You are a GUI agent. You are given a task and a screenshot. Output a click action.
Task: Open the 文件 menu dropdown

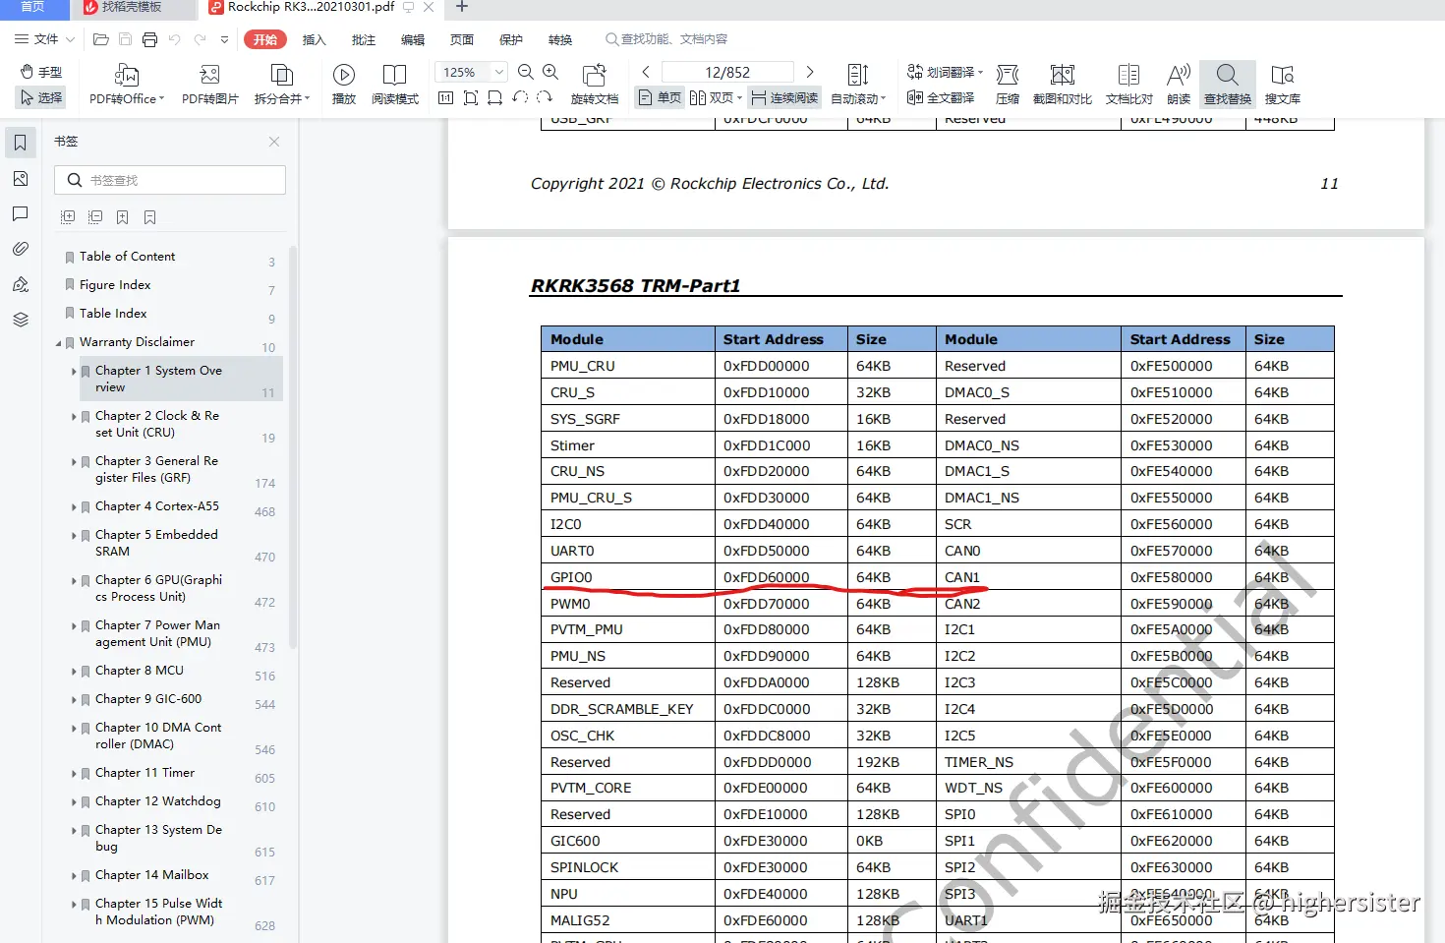(45, 39)
